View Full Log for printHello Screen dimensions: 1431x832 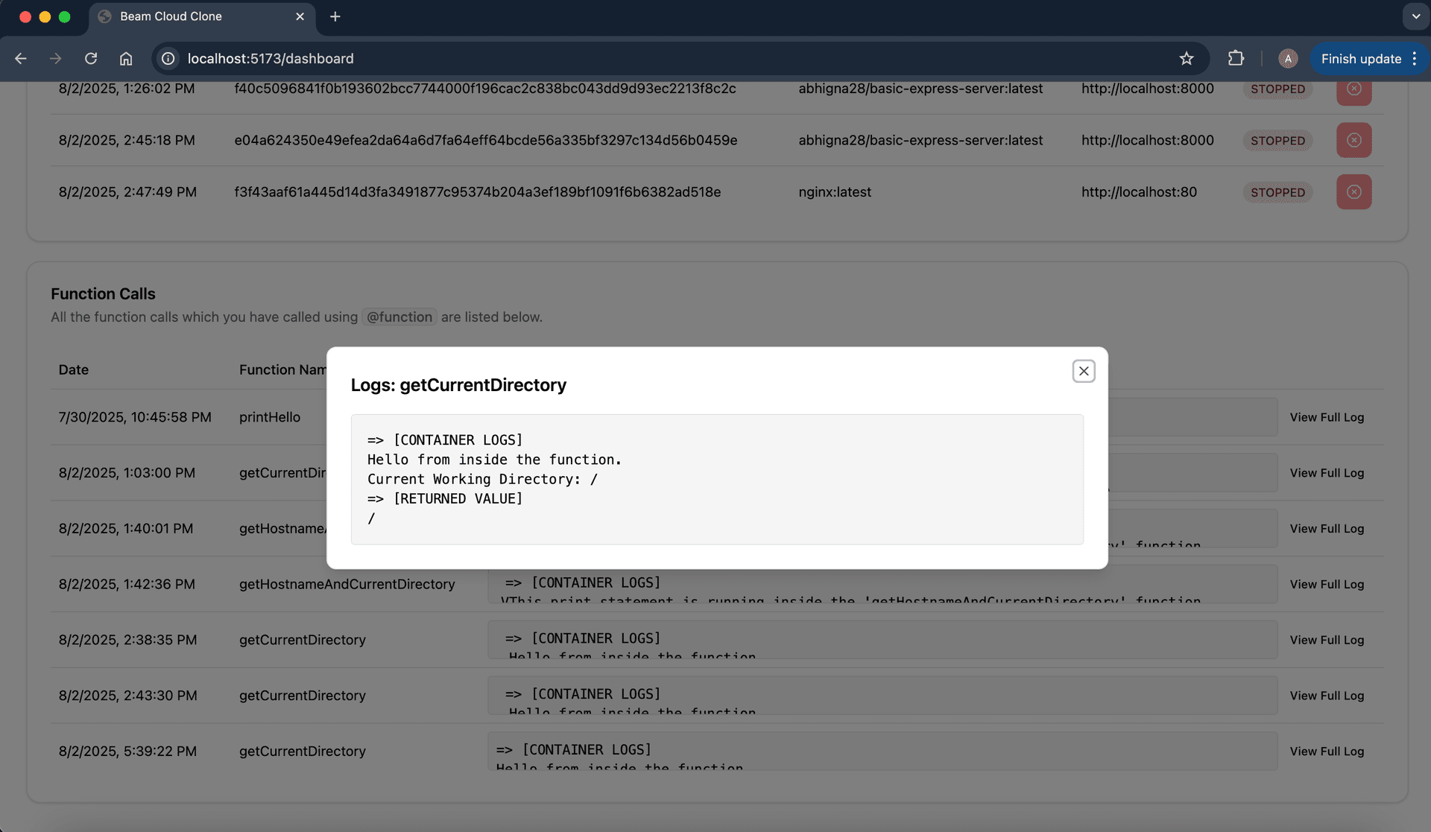[x=1327, y=417]
